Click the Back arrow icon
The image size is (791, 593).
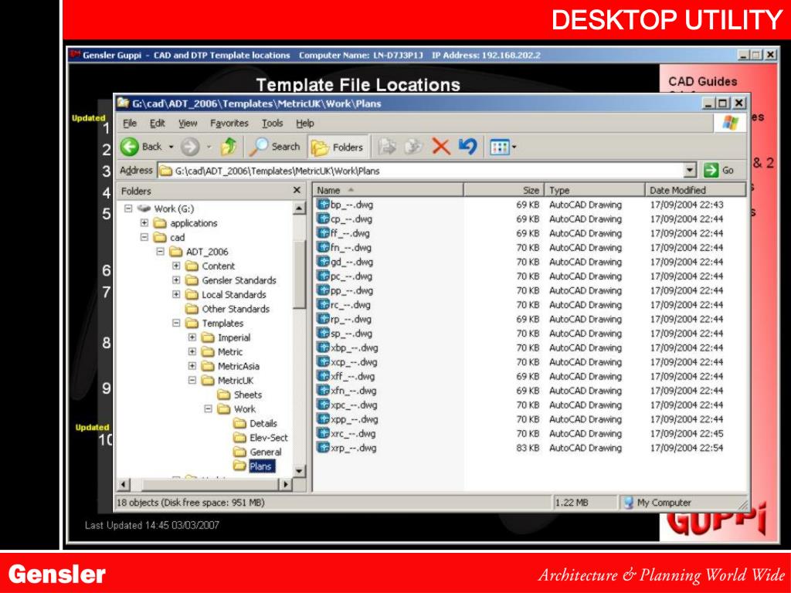click(130, 147)
